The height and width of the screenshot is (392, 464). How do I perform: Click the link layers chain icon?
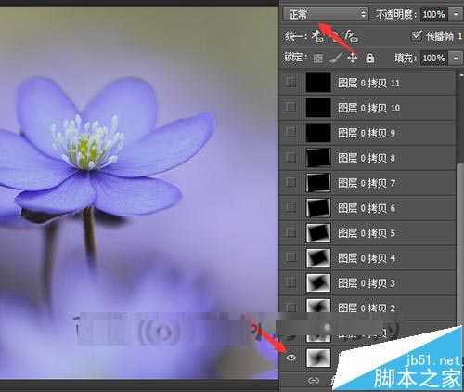[x=314, y=381]
